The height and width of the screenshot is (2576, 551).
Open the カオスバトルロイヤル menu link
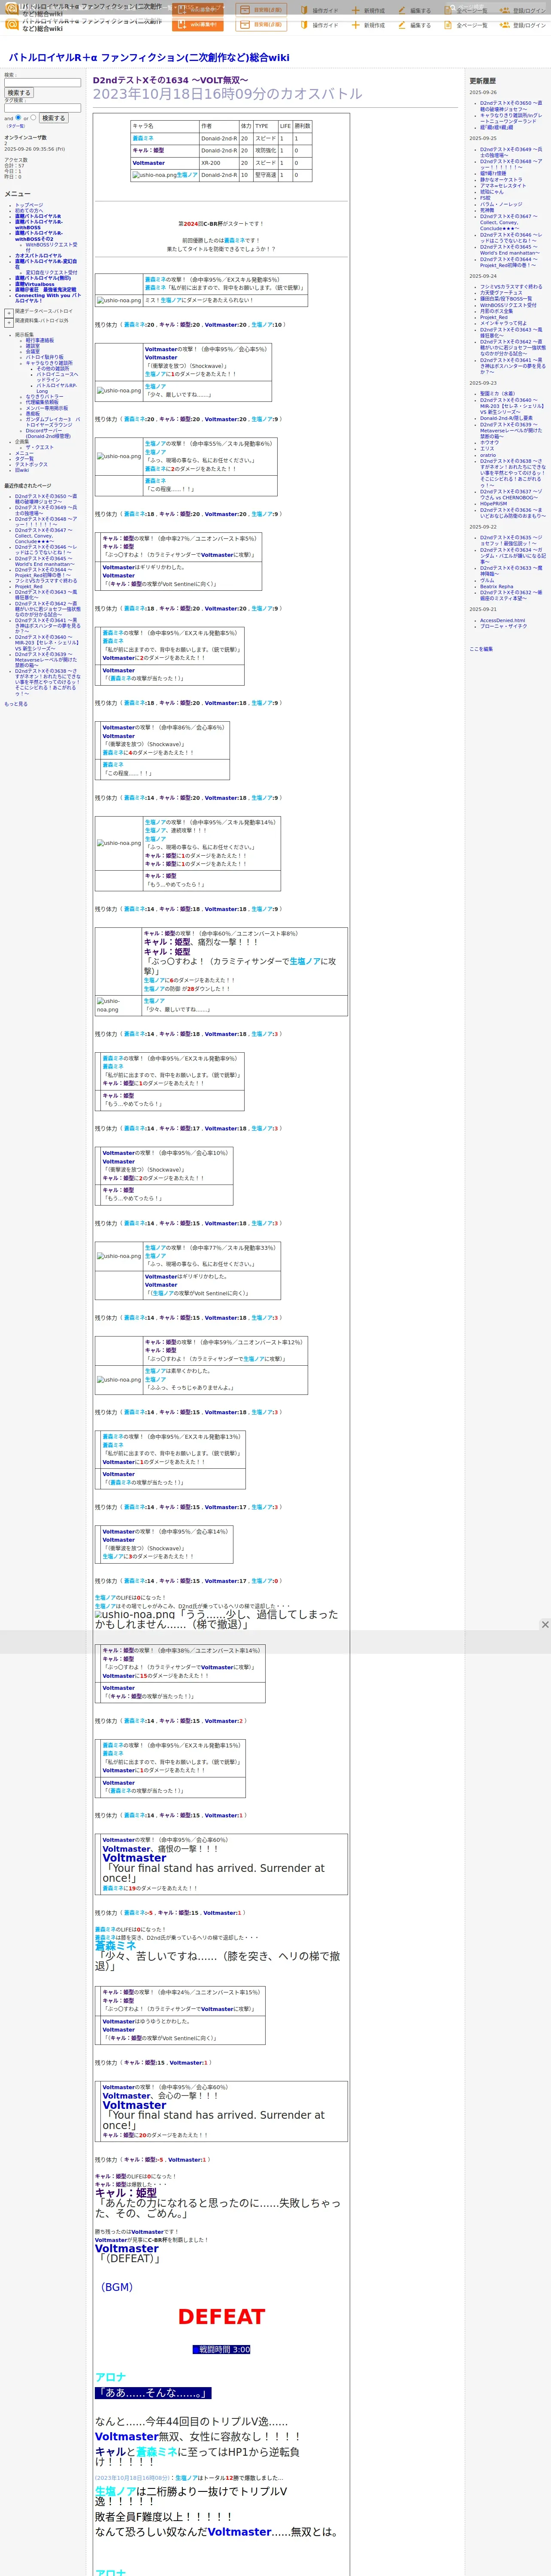pos(38,256)
